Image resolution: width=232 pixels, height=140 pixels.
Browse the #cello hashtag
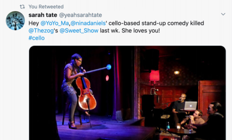37,38
